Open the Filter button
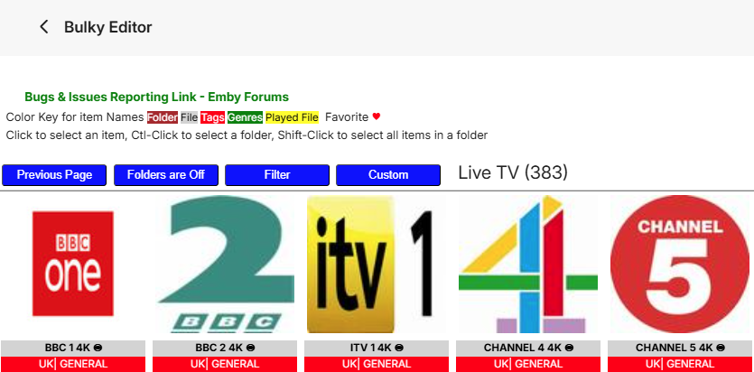 pos(277,175)
